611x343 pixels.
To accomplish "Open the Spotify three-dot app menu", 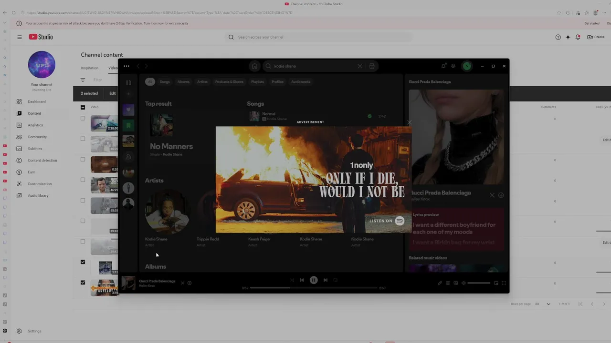I will click(x=126, y=66).
